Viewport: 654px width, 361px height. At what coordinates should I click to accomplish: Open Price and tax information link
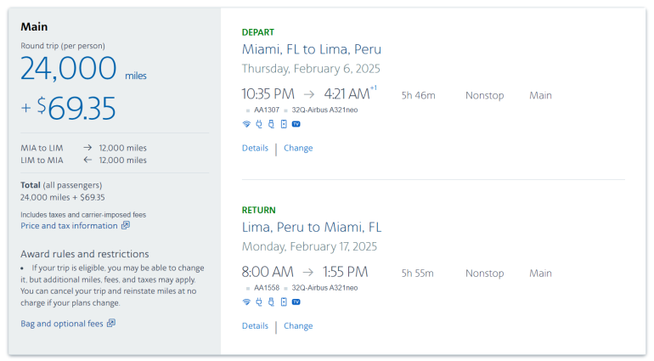pyautogui.click(x=69, y=226)
